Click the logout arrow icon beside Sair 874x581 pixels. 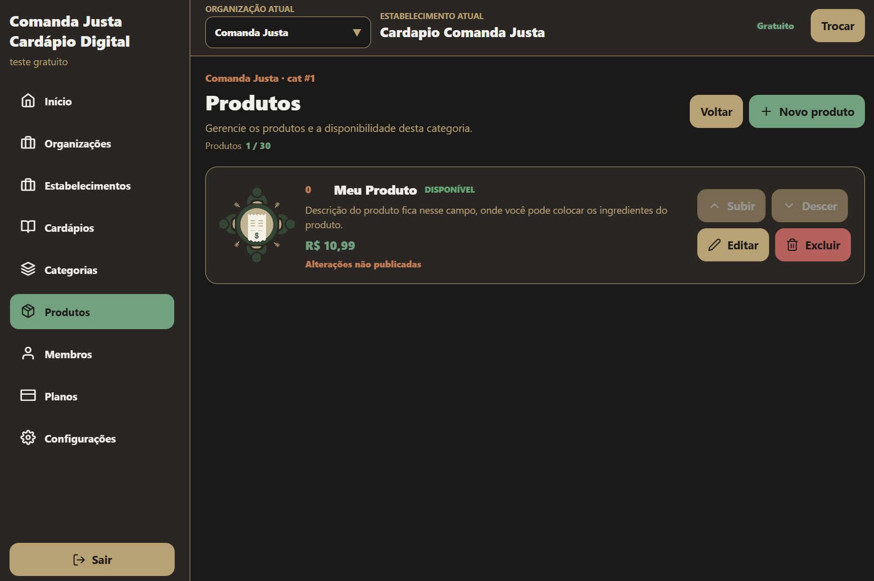coord(79,560)
